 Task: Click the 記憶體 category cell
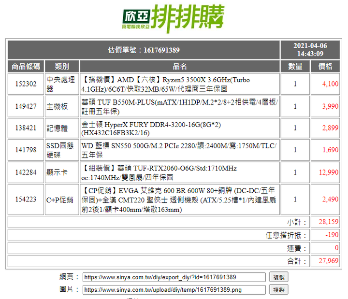[x=62, y=128]
